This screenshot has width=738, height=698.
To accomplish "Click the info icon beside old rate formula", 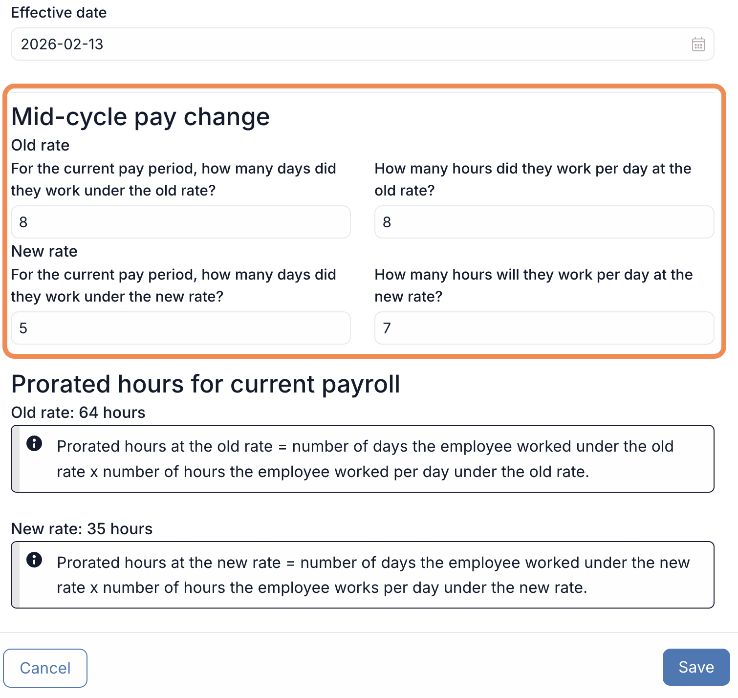I will coord(34,443).
